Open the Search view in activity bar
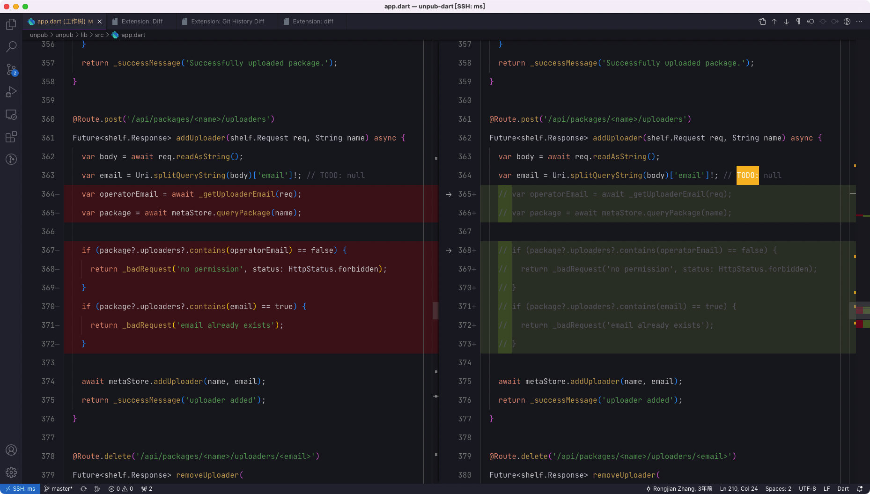Screen dimensions: 870x494 pyautogui.click(x=11, y=47)
